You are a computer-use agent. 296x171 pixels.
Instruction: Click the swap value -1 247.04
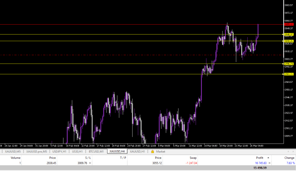coord(191,163)
